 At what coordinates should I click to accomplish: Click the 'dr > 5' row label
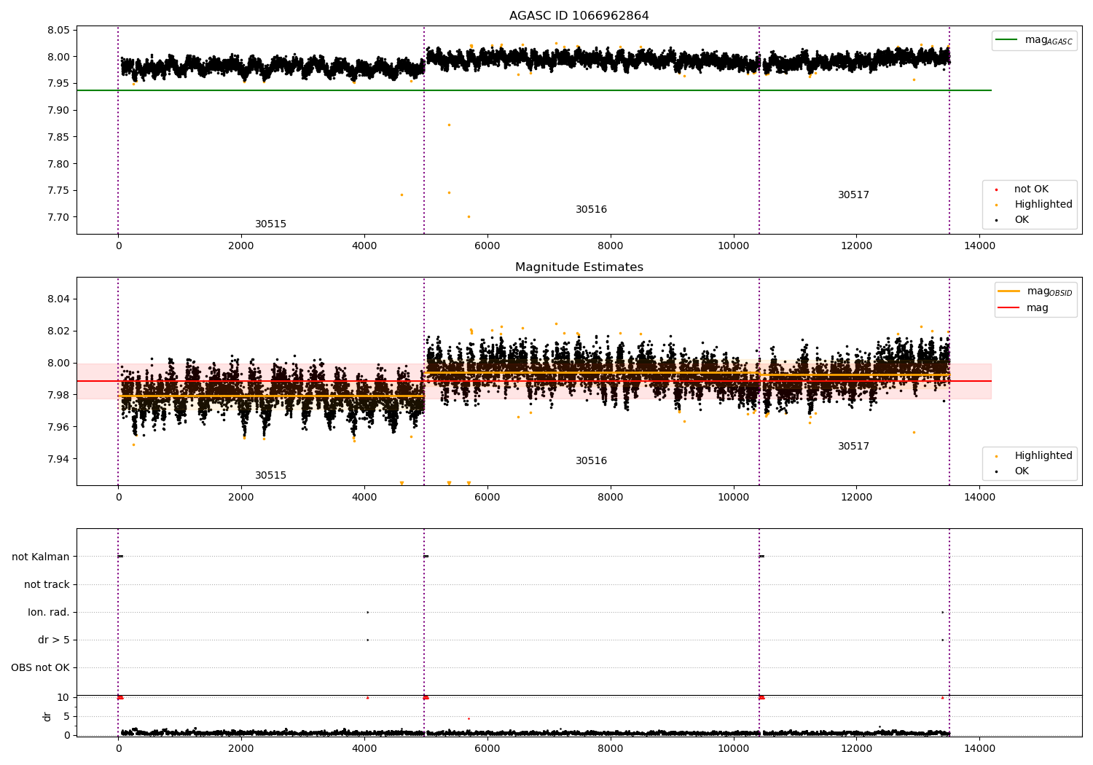[x=54, y=640]
